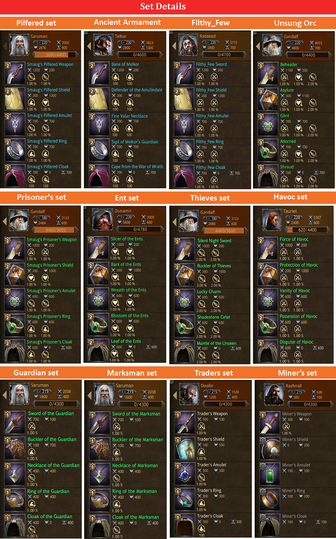
Task: Click left arrow beside Telhar's portrait
Action: (89, 46)
